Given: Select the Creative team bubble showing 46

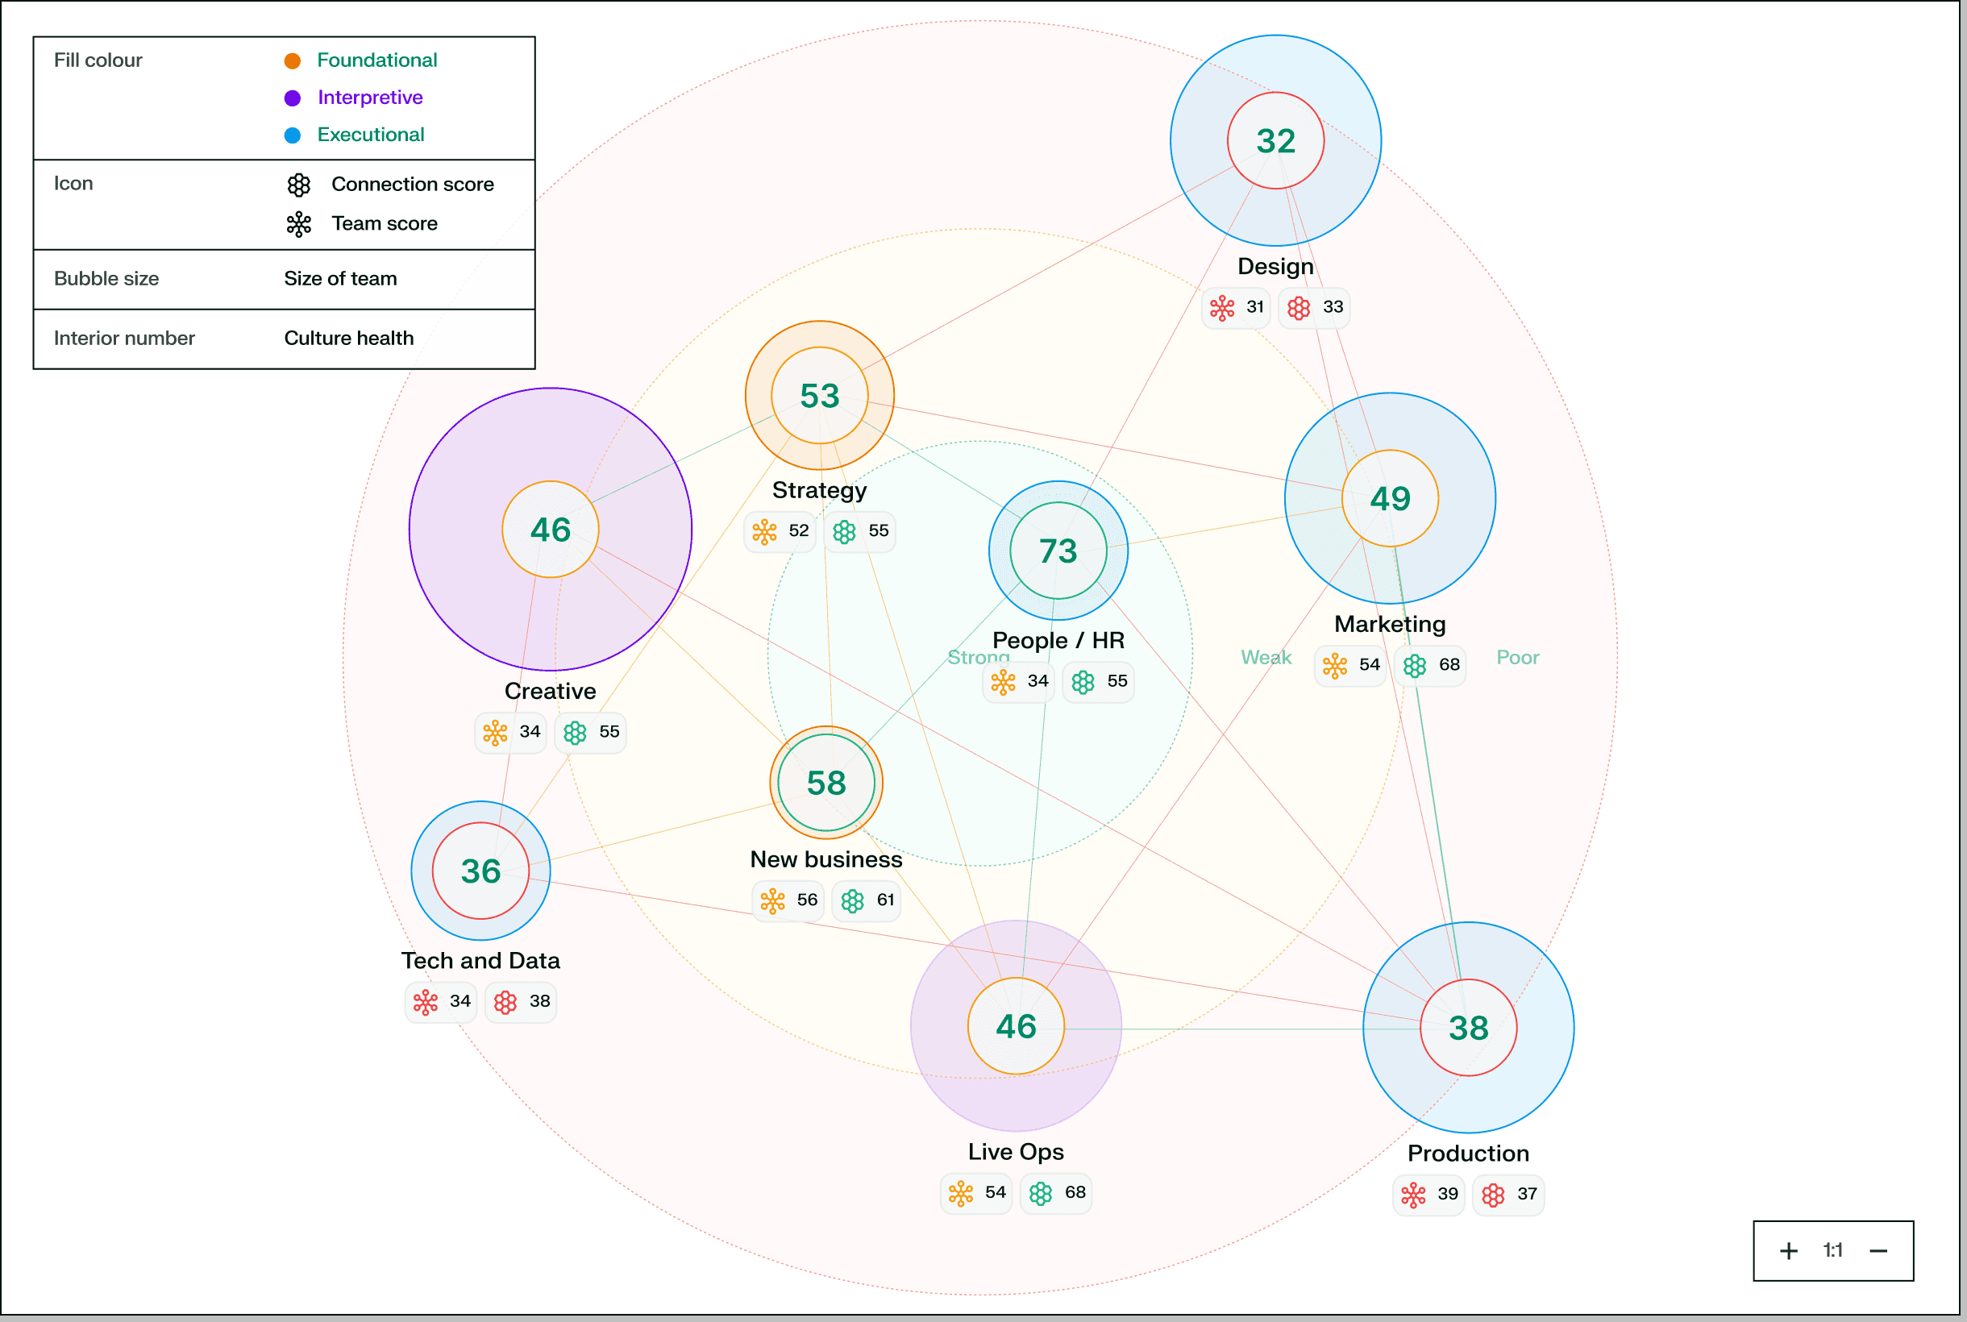Looking at the screenshot, I should click(x=551, y=530).
